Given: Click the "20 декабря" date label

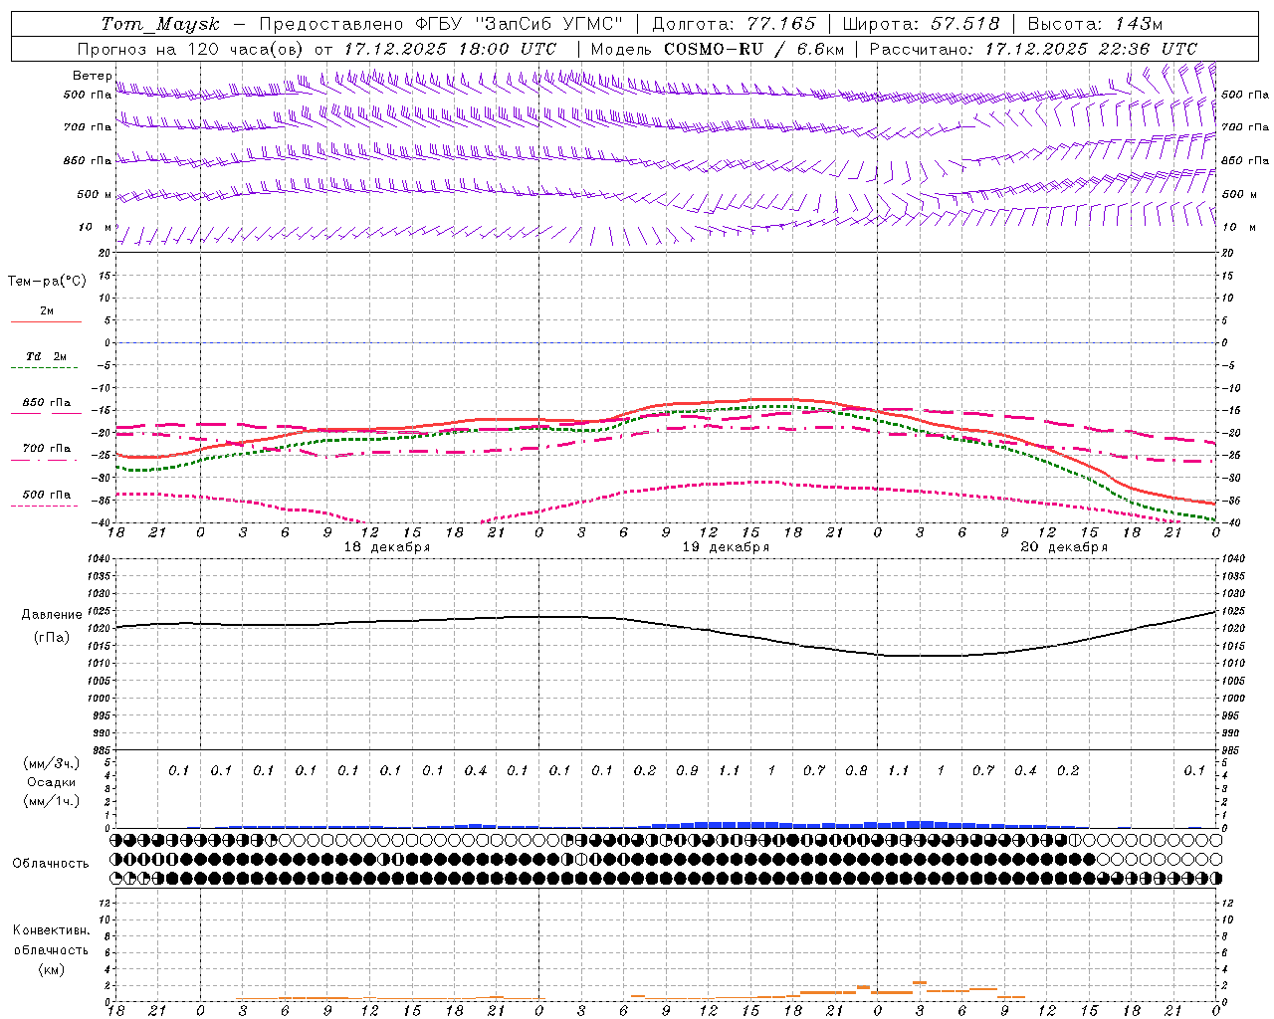Looking at the screenshot, I should (1064, 547).
